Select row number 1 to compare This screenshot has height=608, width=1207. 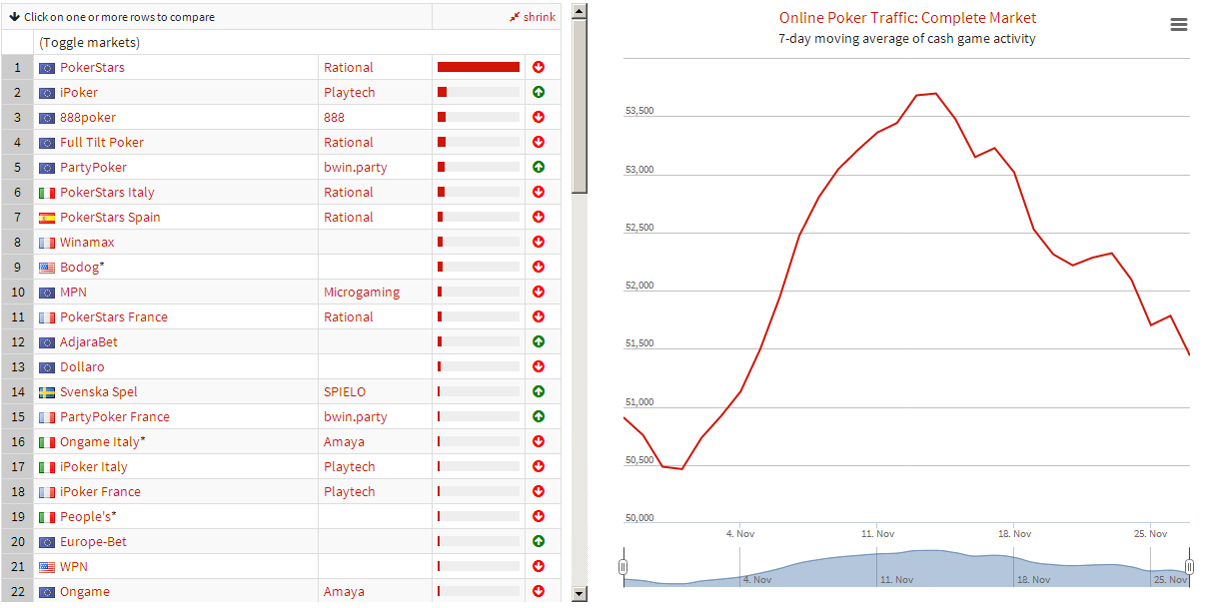coord(17,67)
